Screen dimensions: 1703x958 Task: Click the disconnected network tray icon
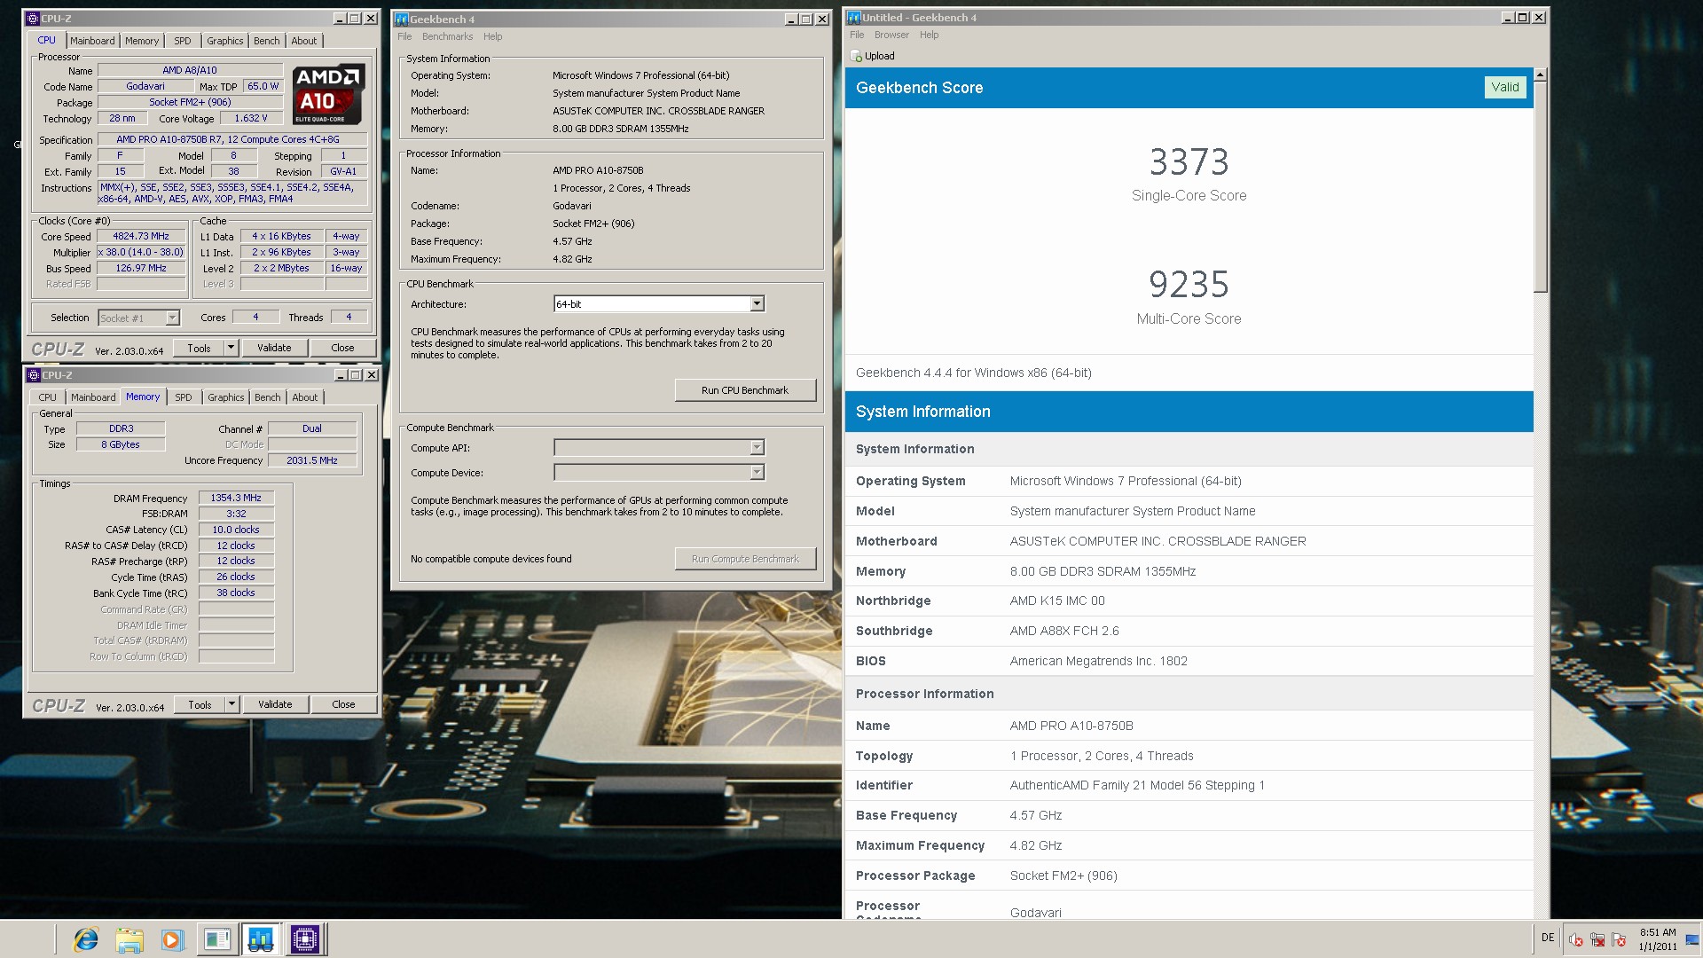tap(1597, 939)
